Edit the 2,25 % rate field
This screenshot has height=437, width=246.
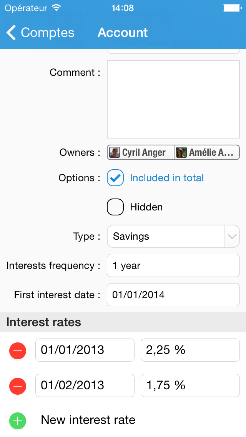190,350
